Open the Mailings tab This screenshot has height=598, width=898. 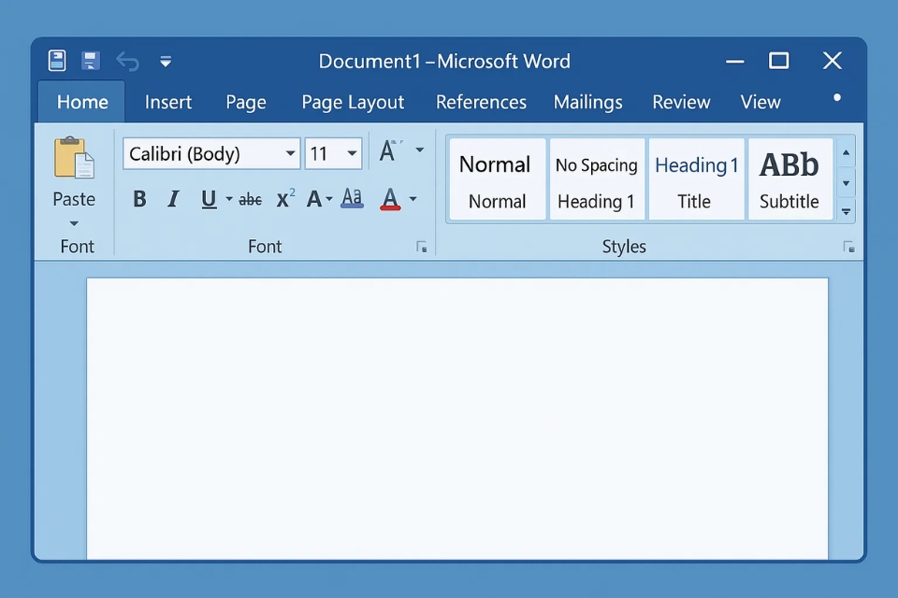[x=588, y=102]
